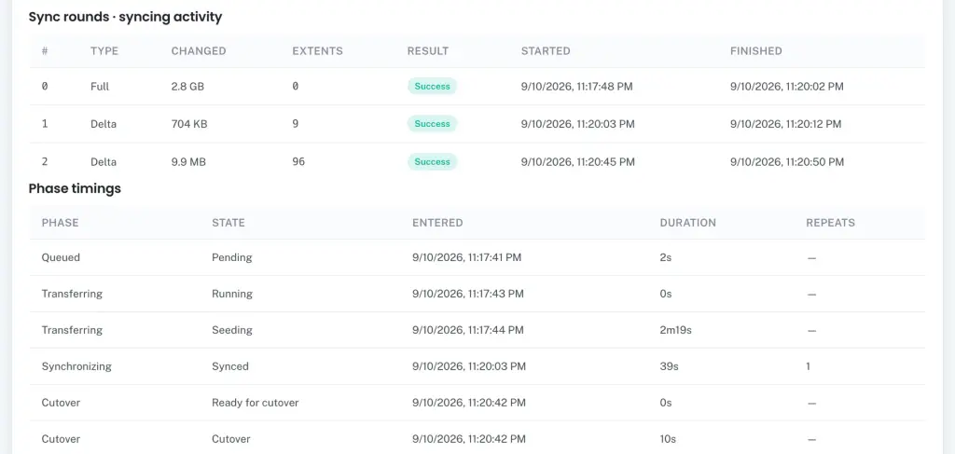Click the 9.9 MB changed value
The width and height of the screenshot is (955, 454).
coord(188,162)
